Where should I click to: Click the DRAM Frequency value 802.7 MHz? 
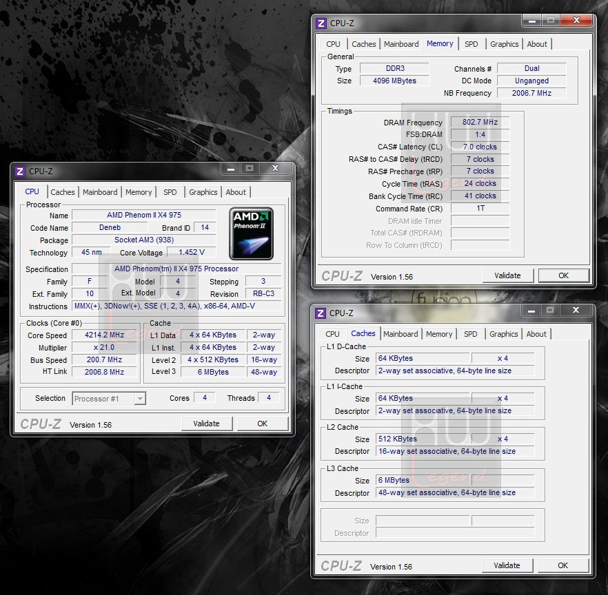[x=480, y=122]
